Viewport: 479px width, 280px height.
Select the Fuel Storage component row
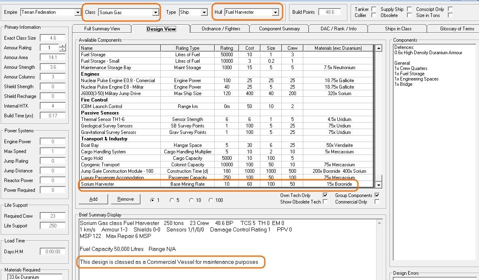(x=226, y=55)
